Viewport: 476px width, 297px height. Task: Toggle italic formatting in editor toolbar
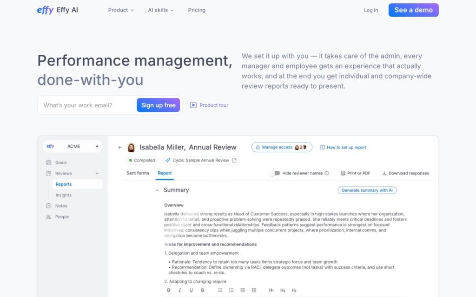coord(180,291)
